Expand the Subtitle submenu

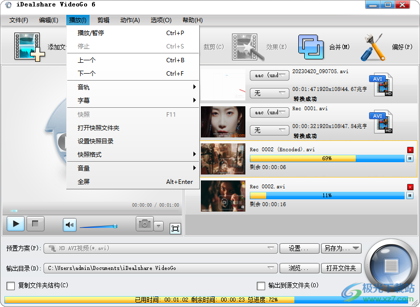tap(133, 100)
